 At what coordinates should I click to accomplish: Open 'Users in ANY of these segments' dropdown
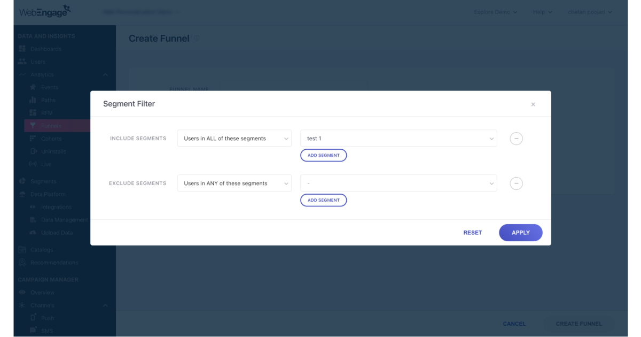(234, 183)
